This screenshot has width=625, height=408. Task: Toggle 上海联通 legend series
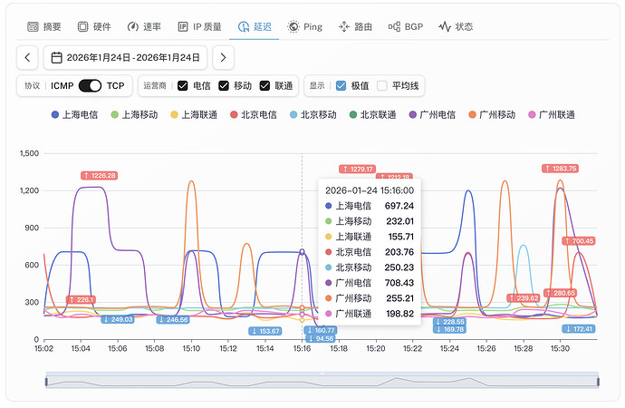pos(194,115)
